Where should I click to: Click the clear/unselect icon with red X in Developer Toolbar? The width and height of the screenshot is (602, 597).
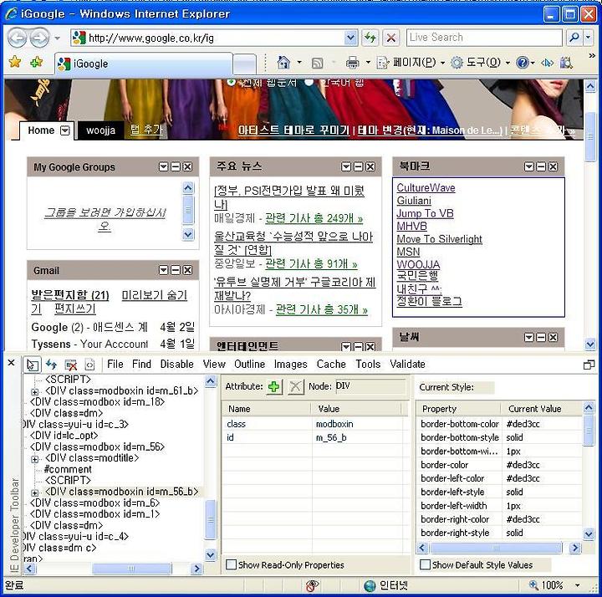coord(70,365)
